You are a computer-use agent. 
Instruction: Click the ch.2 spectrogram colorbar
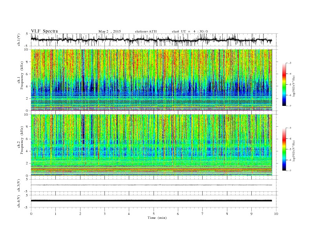coord(284,149)
